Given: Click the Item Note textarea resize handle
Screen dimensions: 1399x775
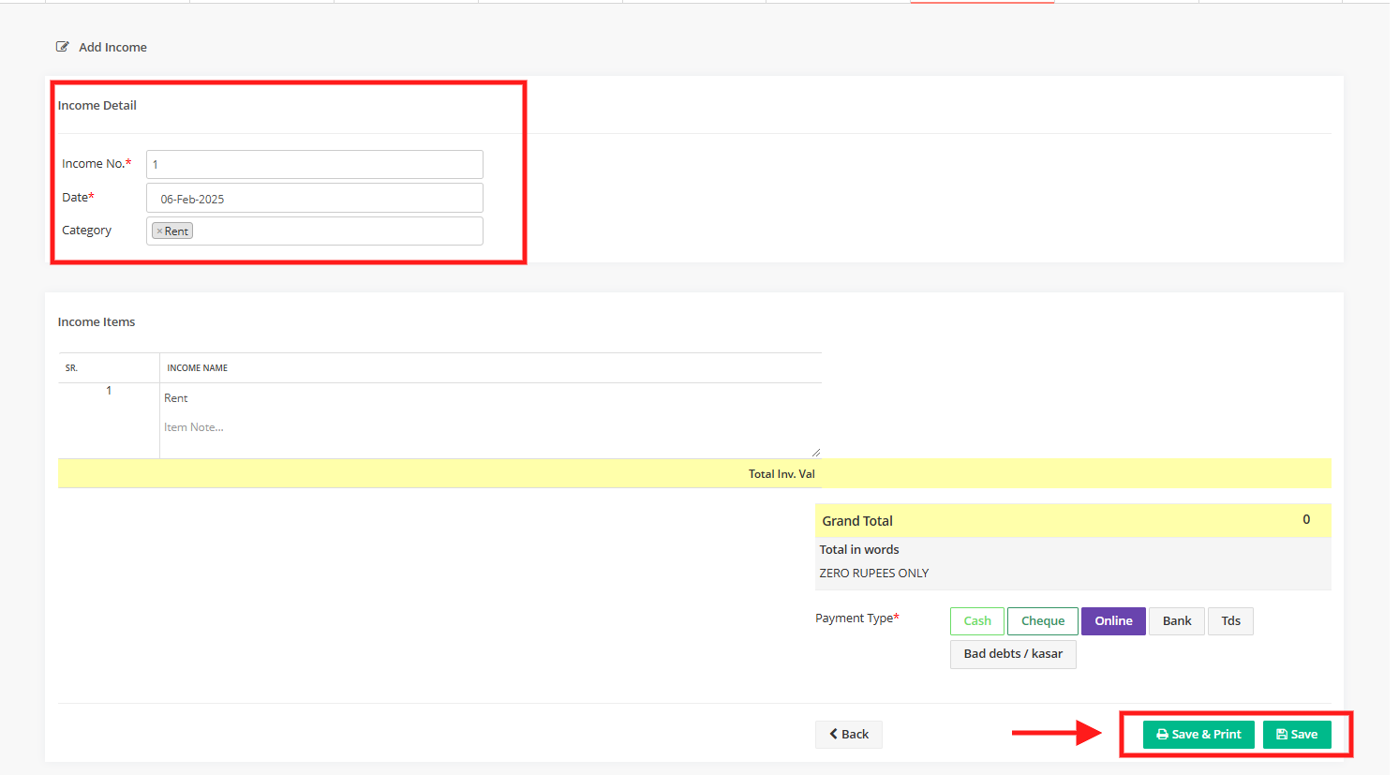Looking at the screenshot, I should [x=815, y=453].
